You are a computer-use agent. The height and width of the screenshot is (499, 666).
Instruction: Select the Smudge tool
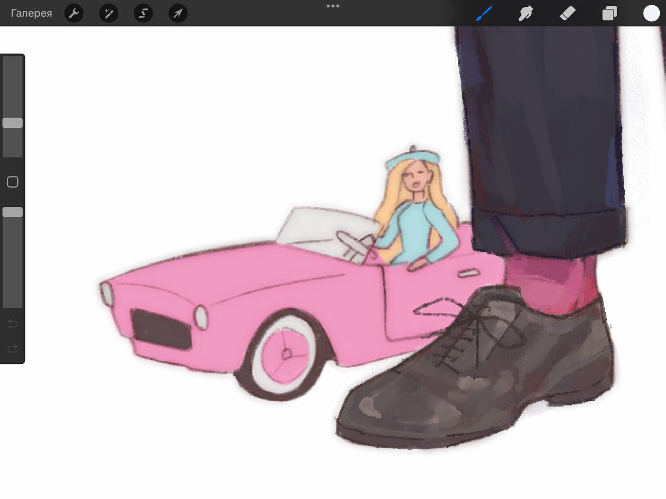[526, 13]
